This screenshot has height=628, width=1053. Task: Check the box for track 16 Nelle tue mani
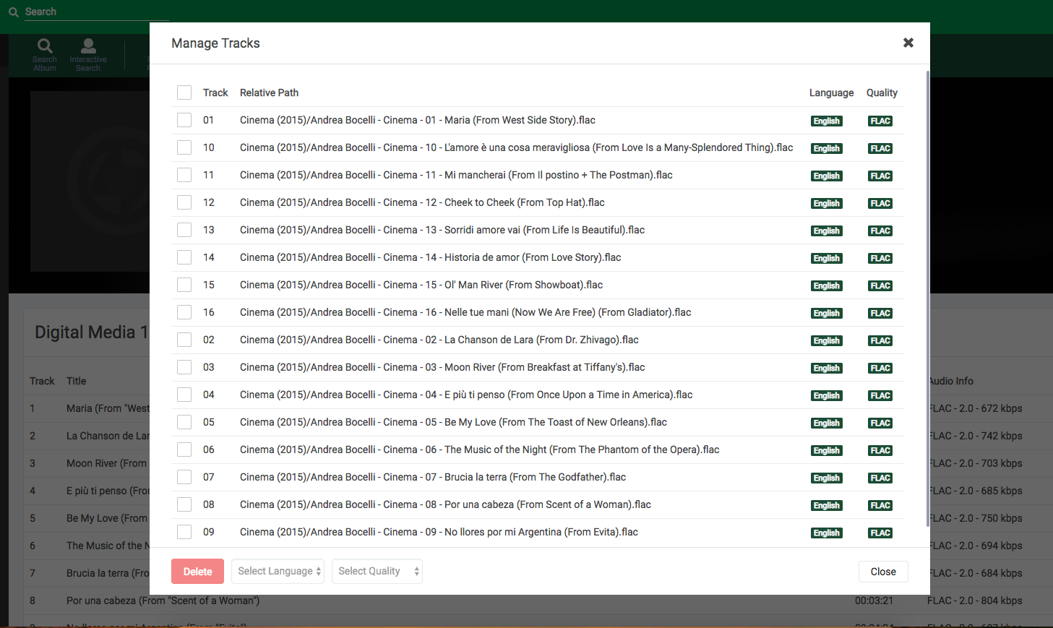184,312
